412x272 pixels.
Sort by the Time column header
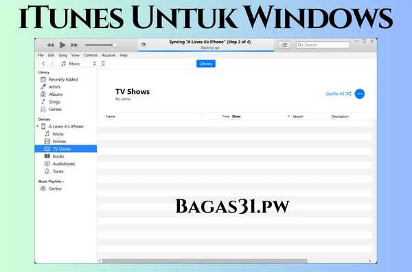216,116
